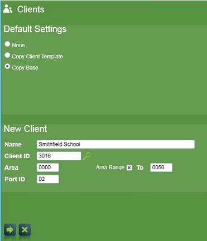The height and width of the screenshot is (241, 207).
Task: Select the Copy Client Template radio button
Action: click(7, 55)
